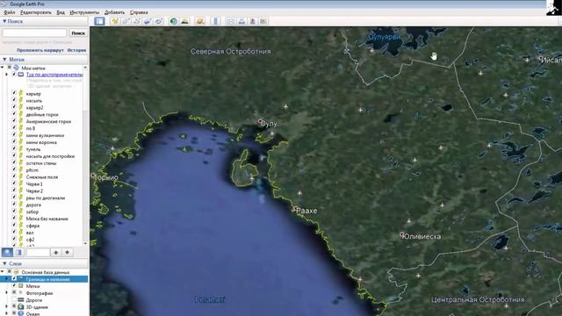Collapse the Мои метки tree node
This screenshot has width=562, height=316.
pyautogui.click(x=3, y=68)
